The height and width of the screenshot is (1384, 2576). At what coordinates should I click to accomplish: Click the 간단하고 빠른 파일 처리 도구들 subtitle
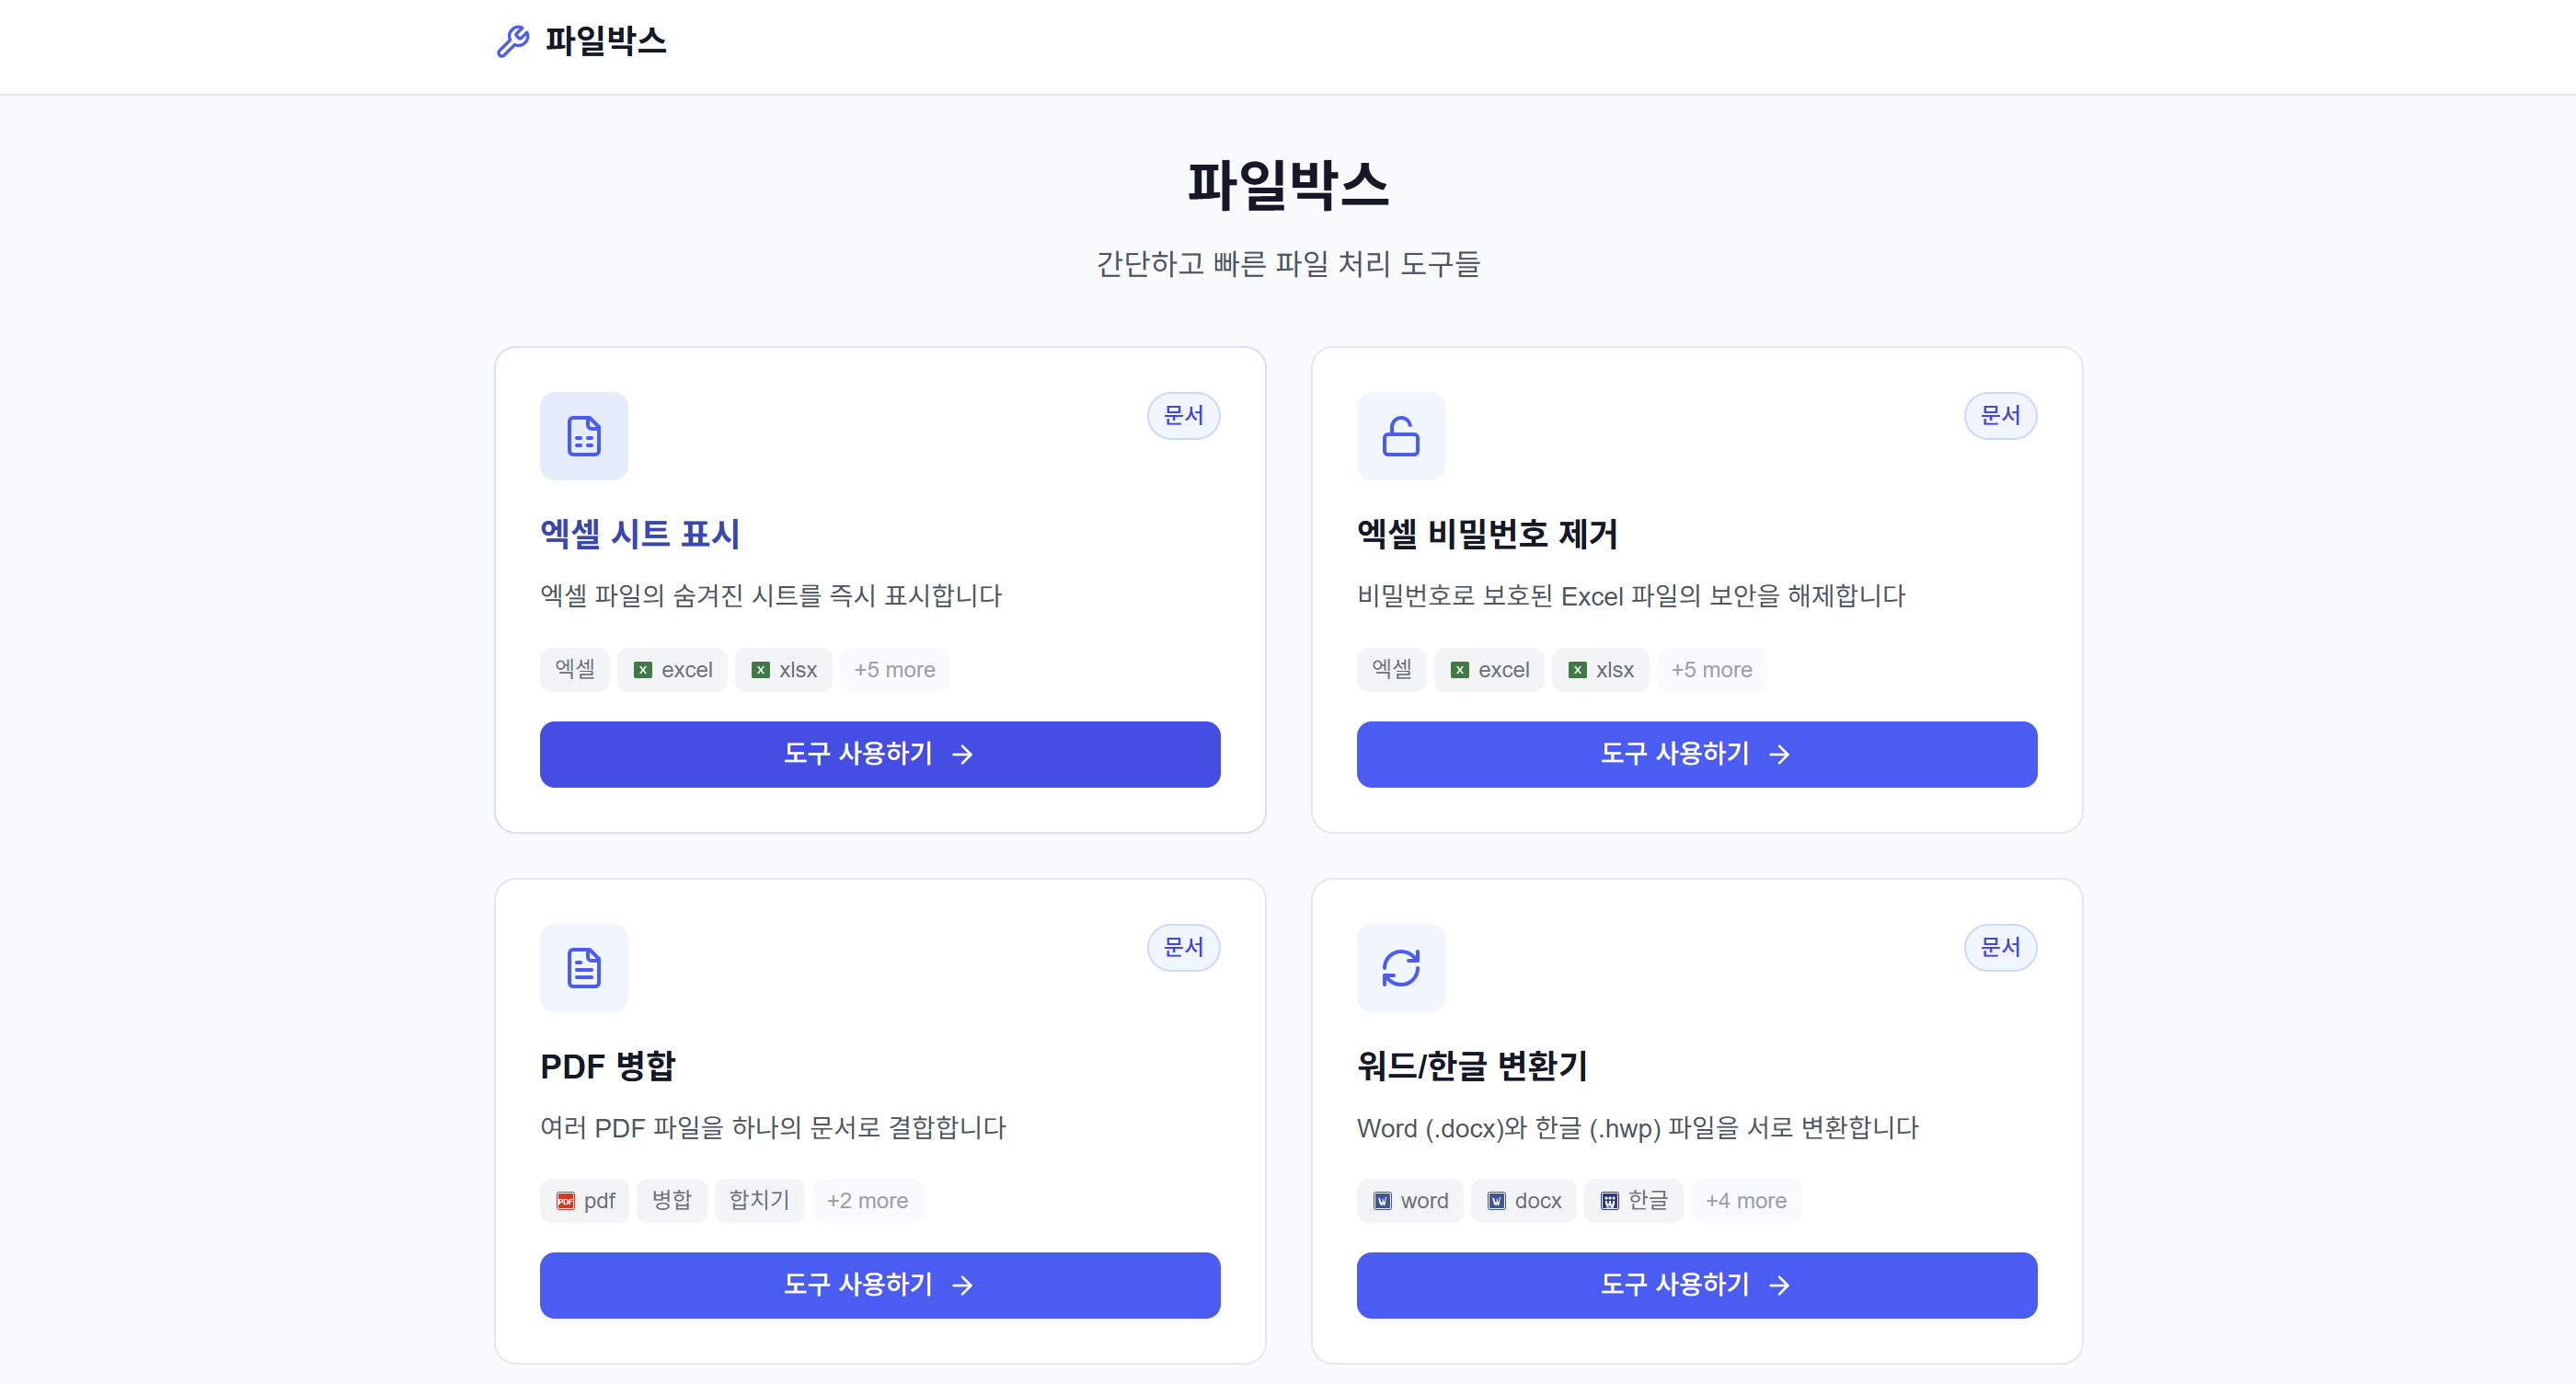tap(1288, 264)
